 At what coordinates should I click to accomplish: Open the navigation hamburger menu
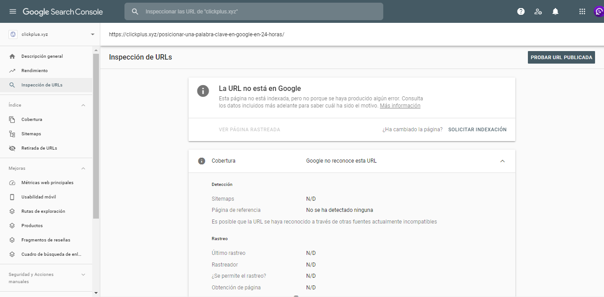point(13,11)
